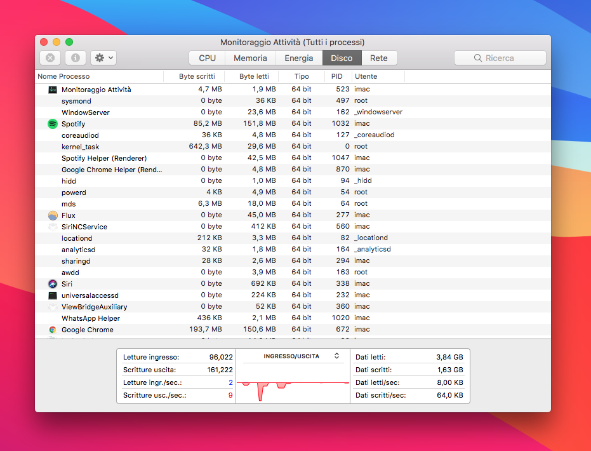The width and height of the screenshot is (591, 451).
Task: Click the Monitoraggio Attività process icon
Action: (53, 90)
